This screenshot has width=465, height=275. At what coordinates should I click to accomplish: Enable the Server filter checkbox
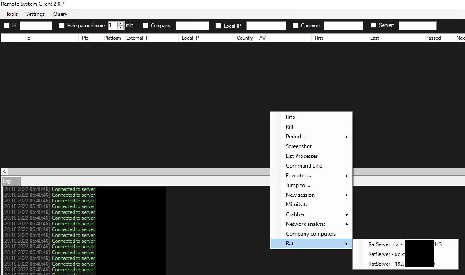373,25
